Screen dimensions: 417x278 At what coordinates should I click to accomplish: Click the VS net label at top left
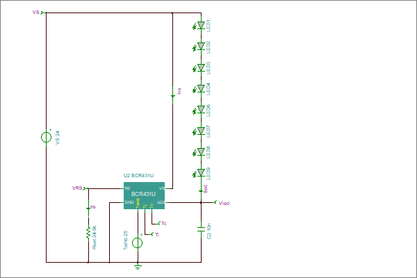coord(36,13)
